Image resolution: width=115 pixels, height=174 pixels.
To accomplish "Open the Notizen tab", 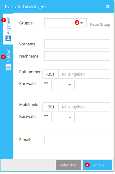I will point(8,59).
